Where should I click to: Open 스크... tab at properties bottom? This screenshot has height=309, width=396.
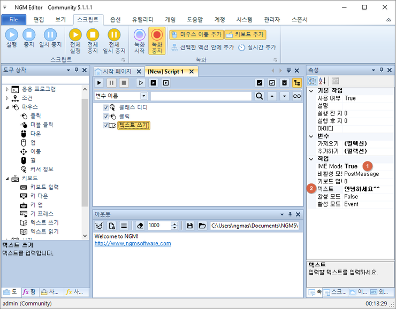pyautogui.click(x=335, y=292)
